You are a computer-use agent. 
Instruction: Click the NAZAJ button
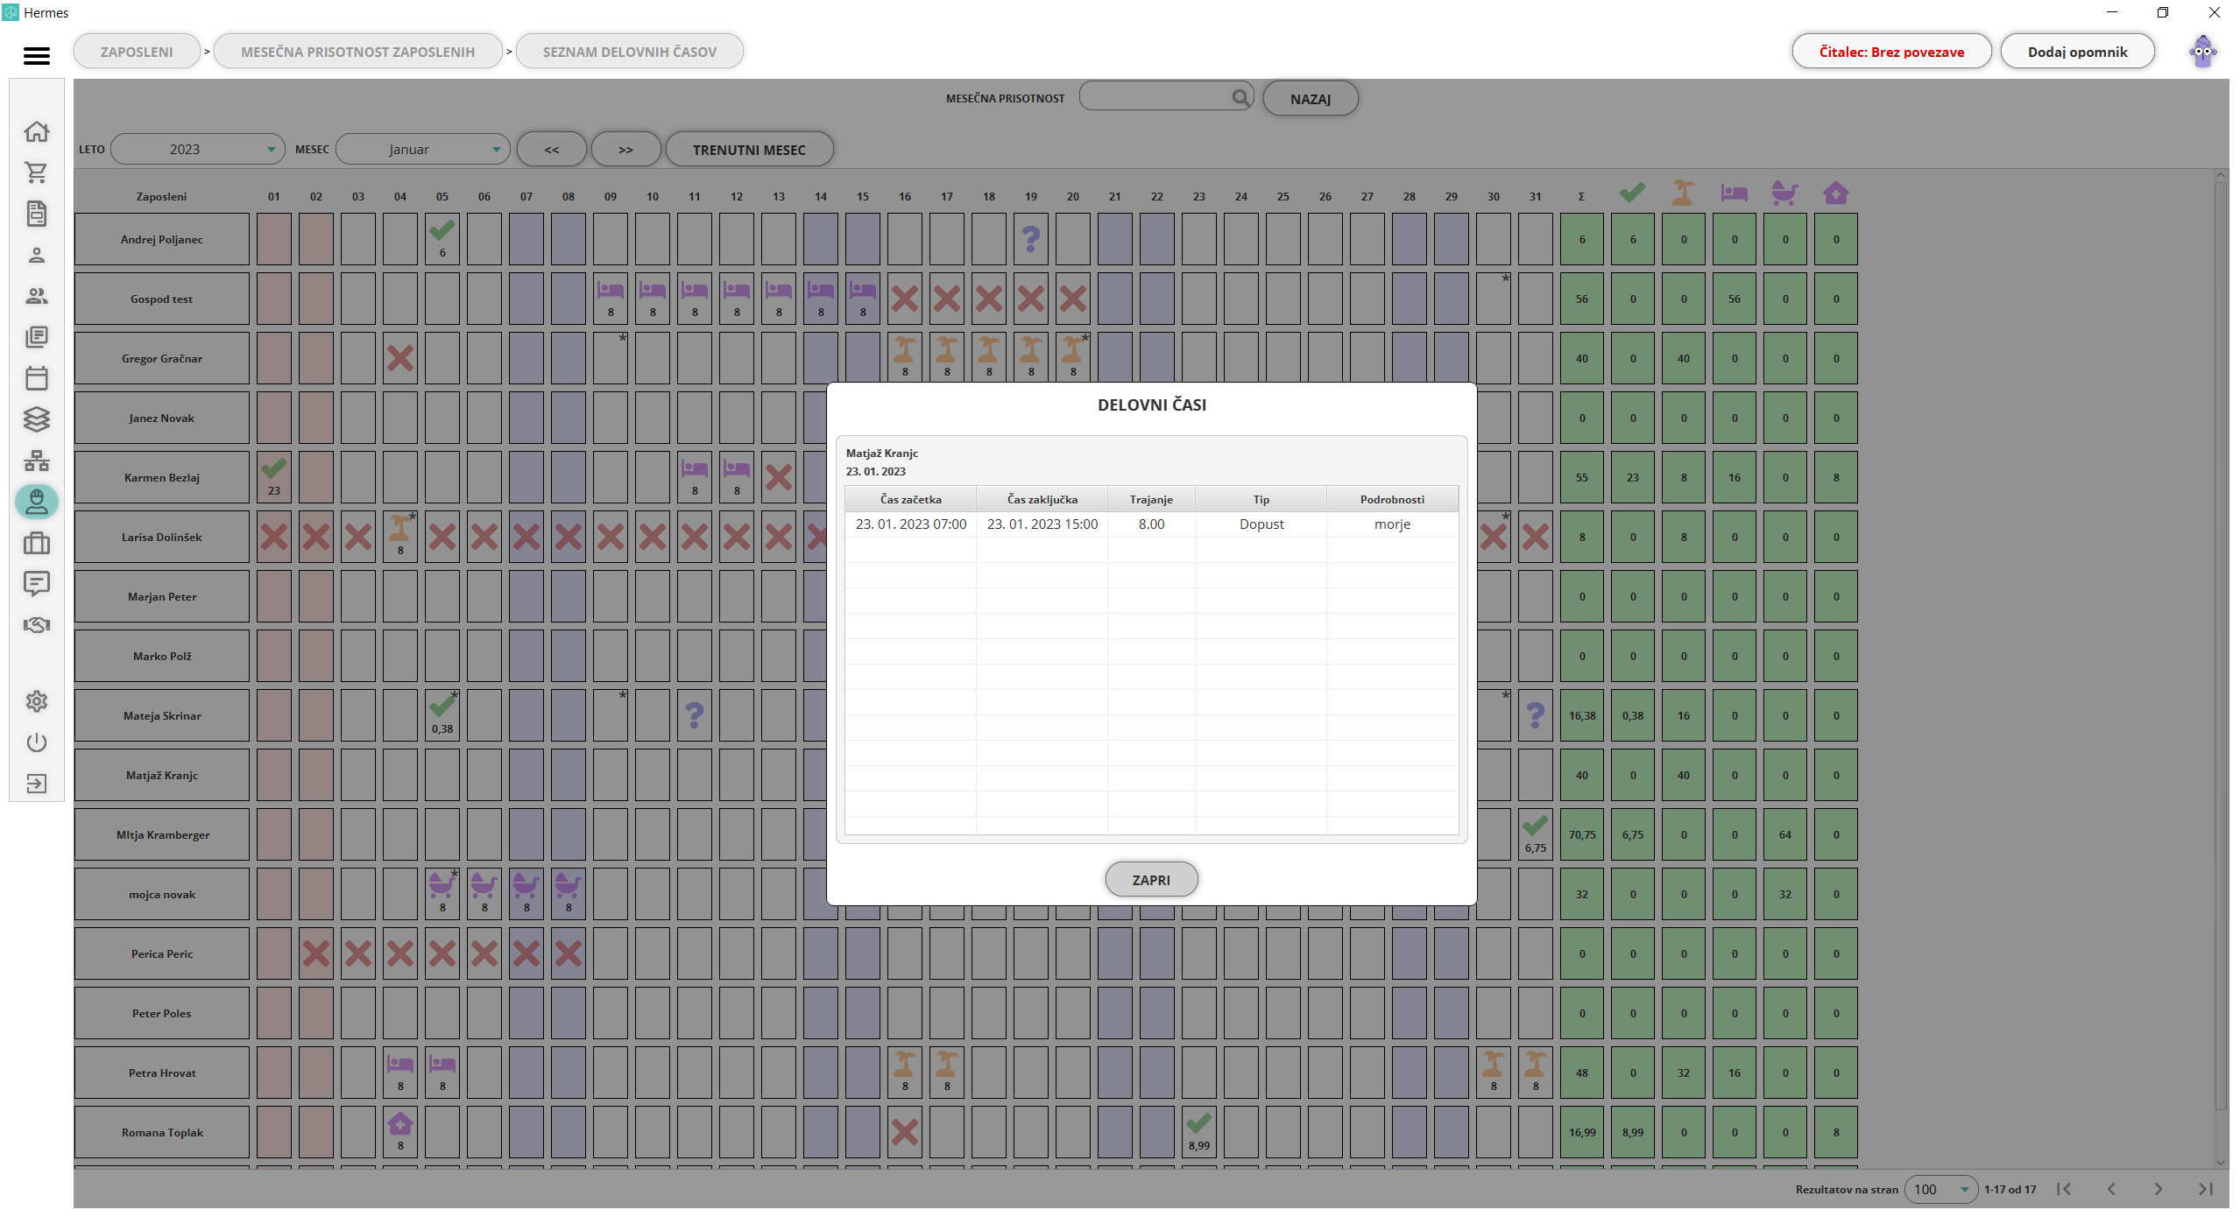tap(1310, 99)
